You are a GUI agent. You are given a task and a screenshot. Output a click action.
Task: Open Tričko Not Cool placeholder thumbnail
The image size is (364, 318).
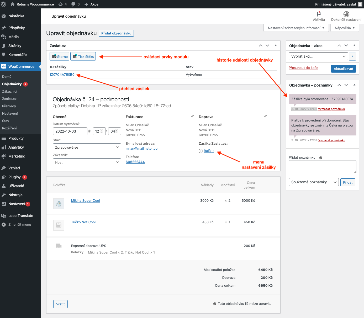click(59, 225)
